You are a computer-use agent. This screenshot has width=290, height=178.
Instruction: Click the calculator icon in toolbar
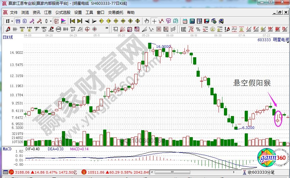tap(192, 21)
